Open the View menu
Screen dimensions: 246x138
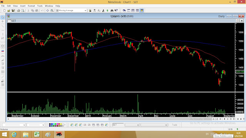(15, 6)
